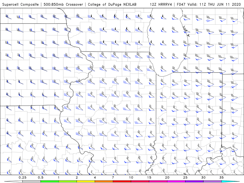
Task: Click the "35" legend value
Action: [221, 178]
